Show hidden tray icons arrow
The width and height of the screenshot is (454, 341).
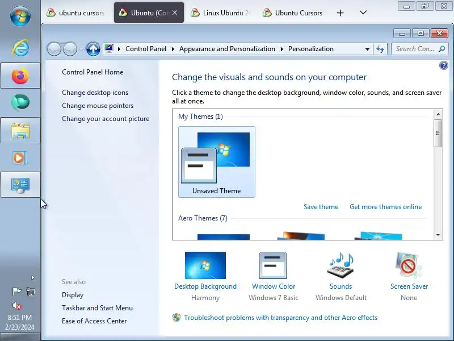33,278
